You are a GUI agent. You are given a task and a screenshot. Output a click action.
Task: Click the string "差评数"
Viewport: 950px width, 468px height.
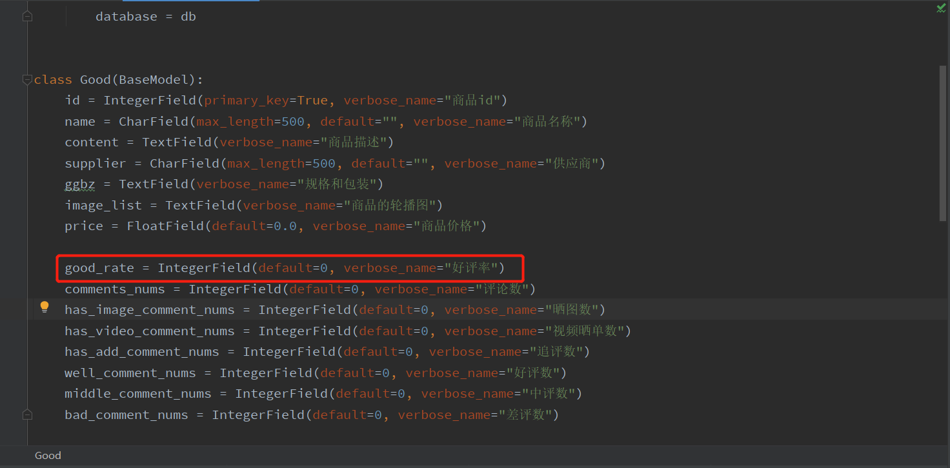click(525, 414)
